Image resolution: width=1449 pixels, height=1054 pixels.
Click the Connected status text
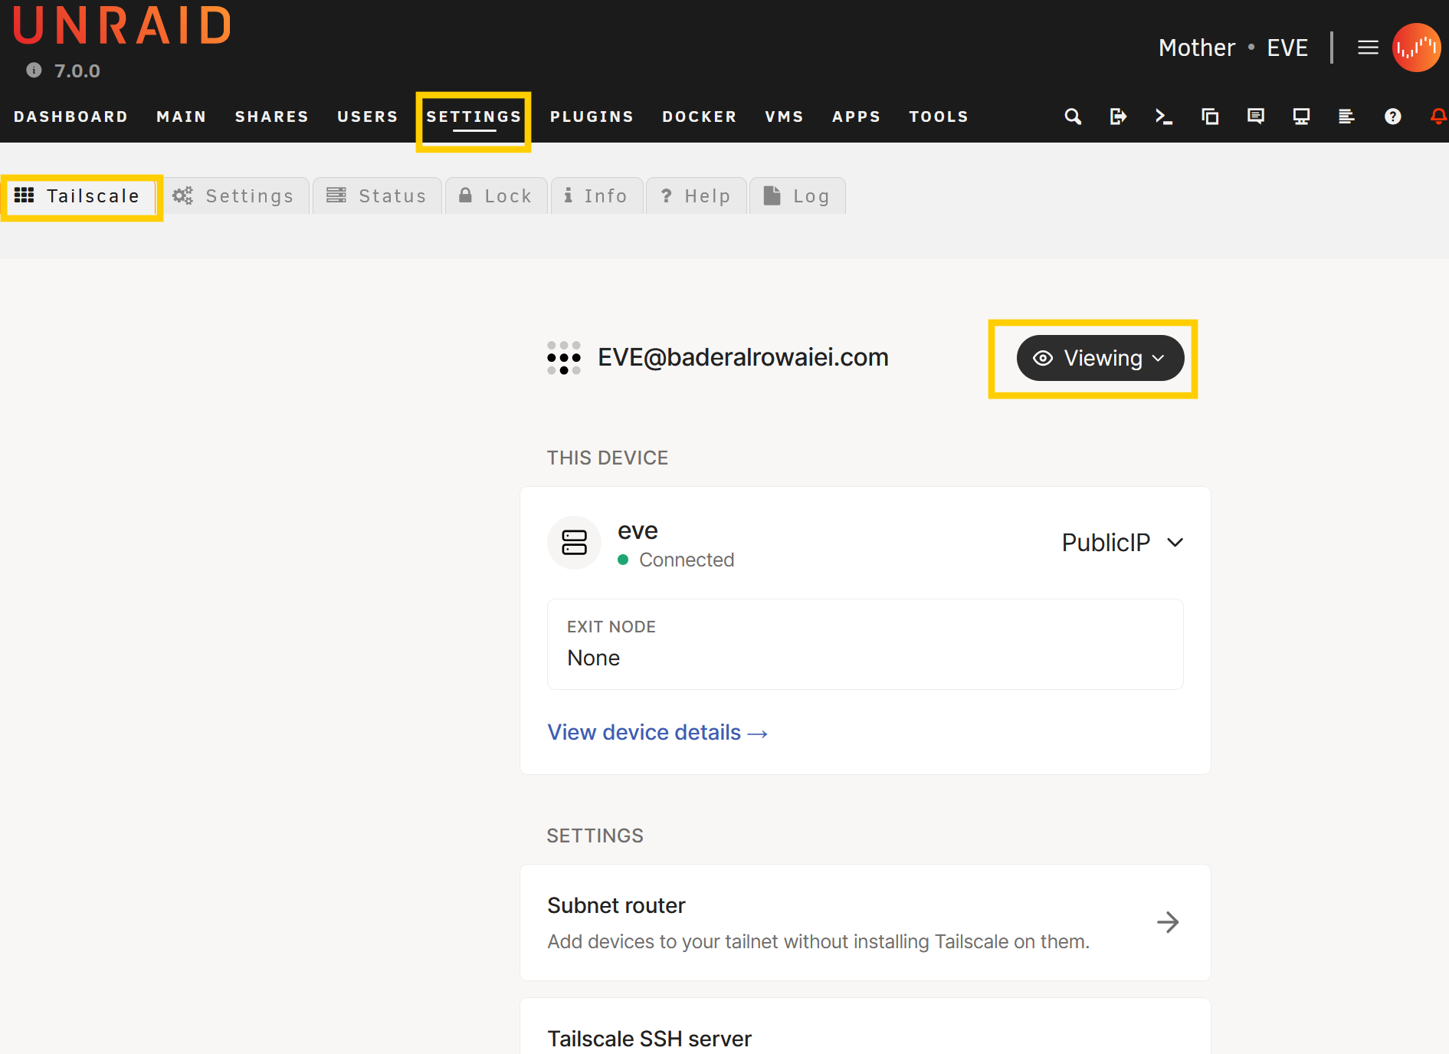click(687, 560)
